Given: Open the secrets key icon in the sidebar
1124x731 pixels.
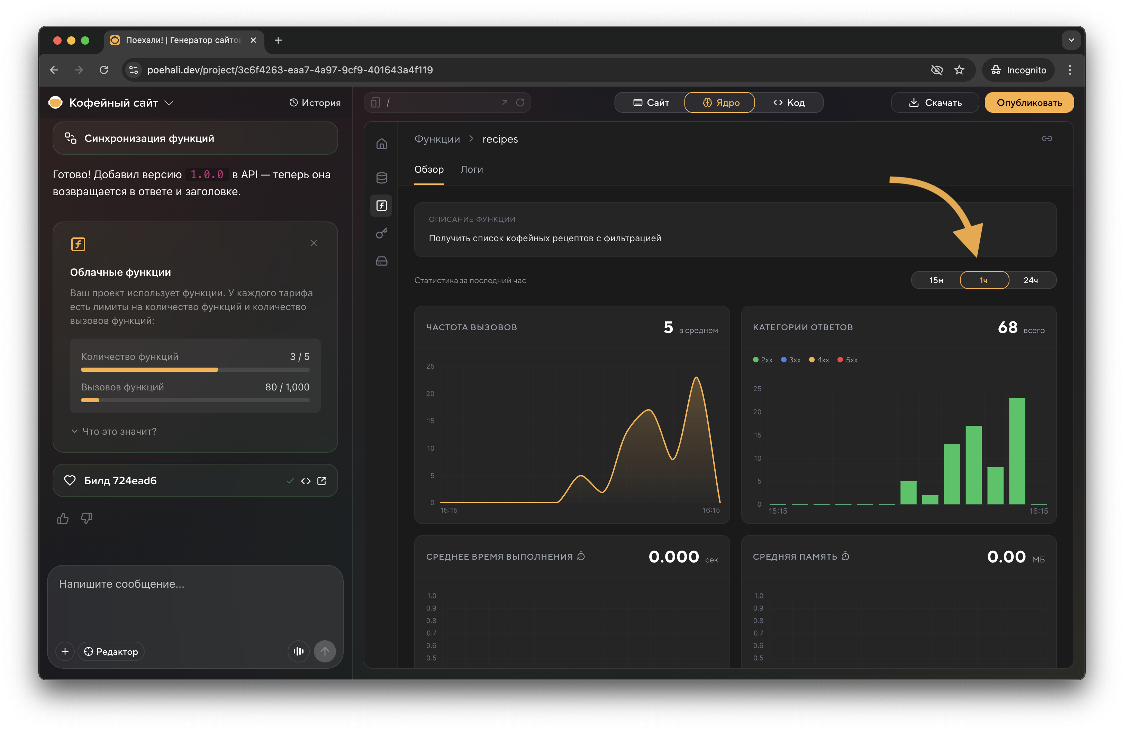Looking at the screenshot, I should pyautogui.click(x=382, y=233).
